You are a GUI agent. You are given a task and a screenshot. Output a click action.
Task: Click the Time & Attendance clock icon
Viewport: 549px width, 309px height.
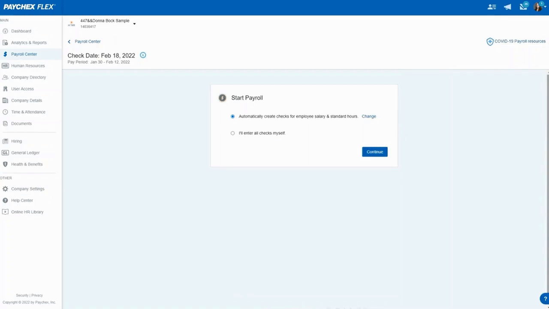[5, 112]
